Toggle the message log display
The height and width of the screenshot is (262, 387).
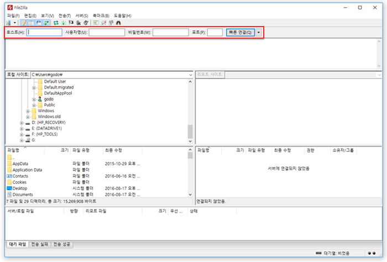tap(24, 23)
